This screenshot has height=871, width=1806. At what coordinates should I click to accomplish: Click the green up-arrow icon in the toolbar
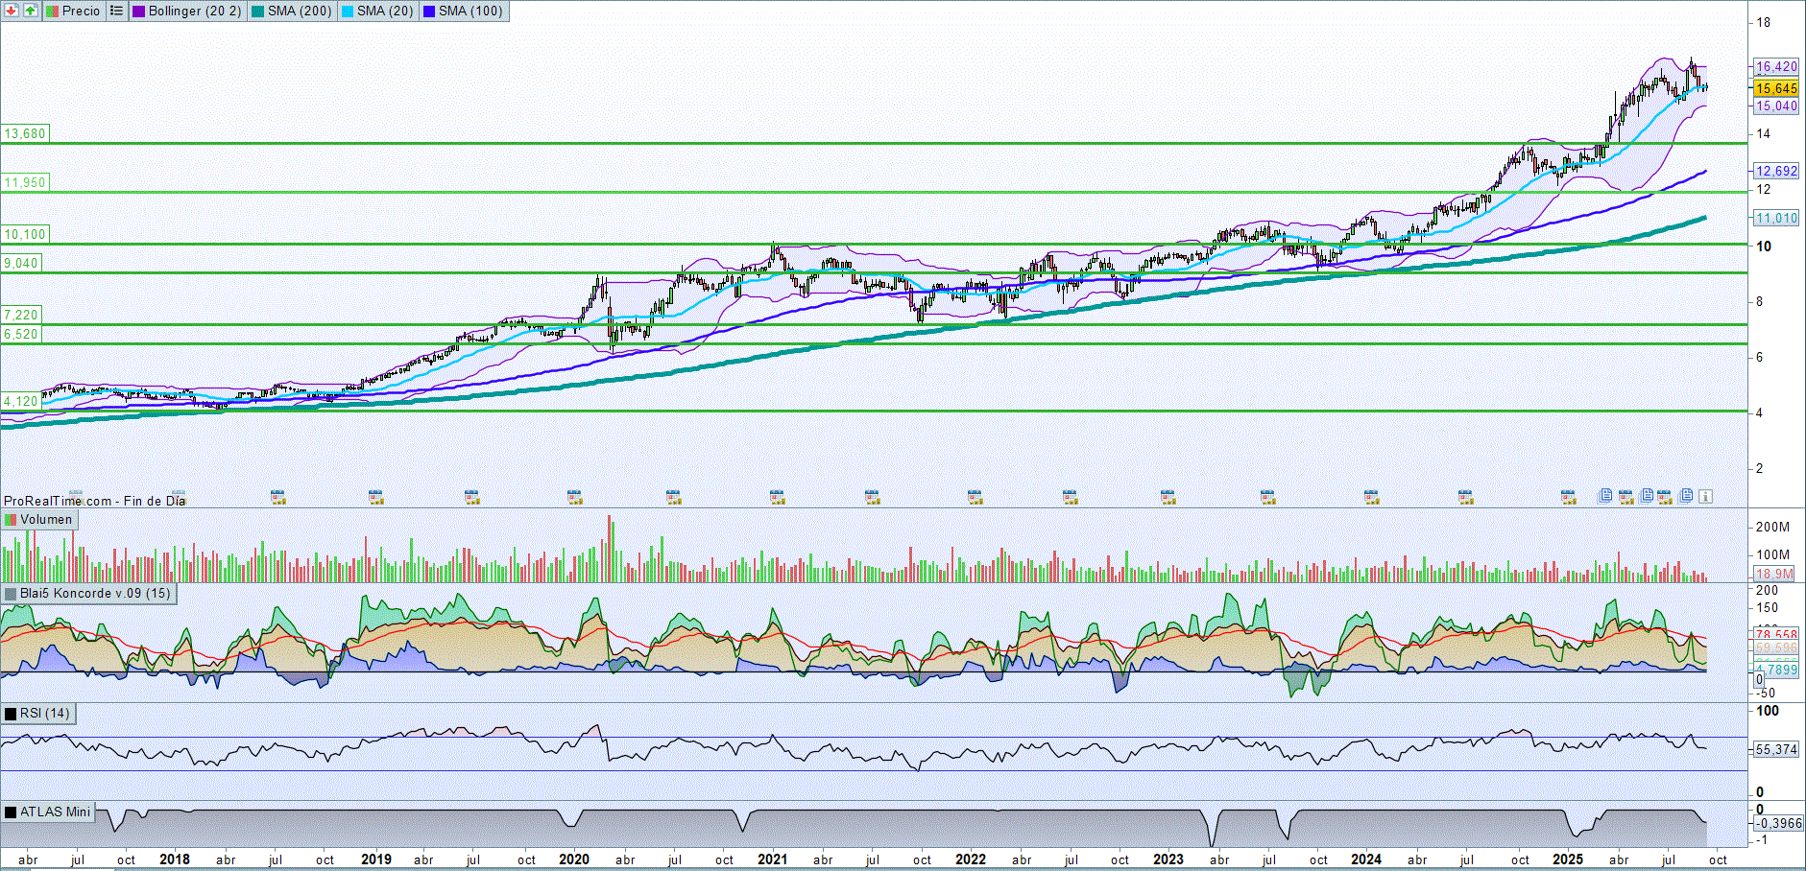click(31, 11)
